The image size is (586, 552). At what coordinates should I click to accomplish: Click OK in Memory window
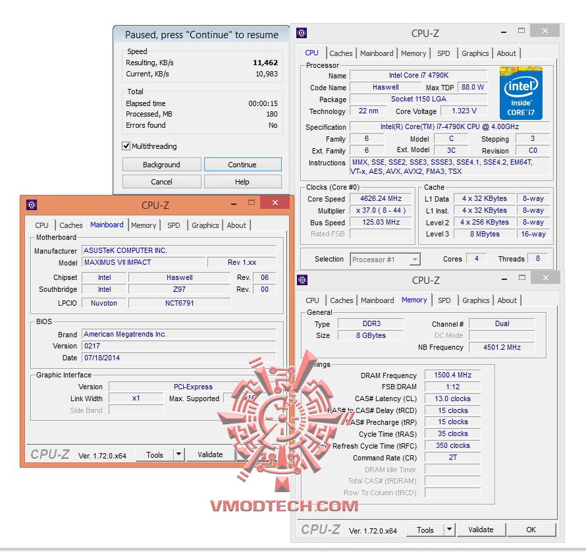point(531,530)
